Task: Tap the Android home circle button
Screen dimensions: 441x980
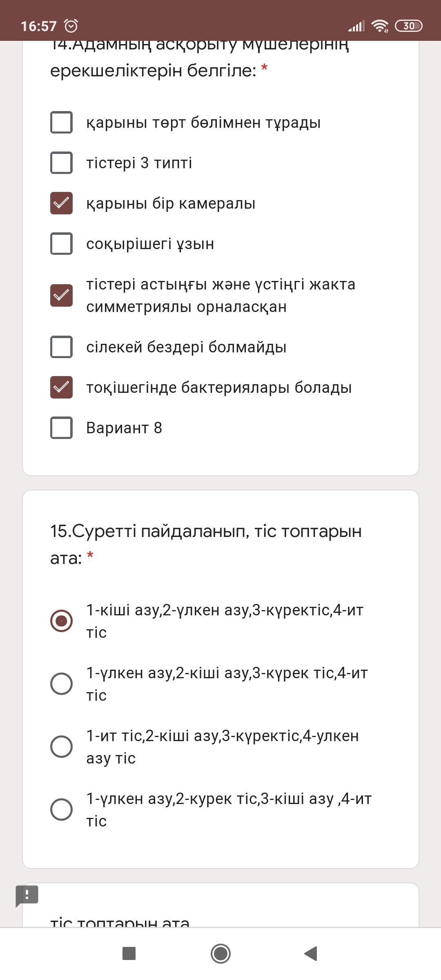Action: click(x=220, y=954)
